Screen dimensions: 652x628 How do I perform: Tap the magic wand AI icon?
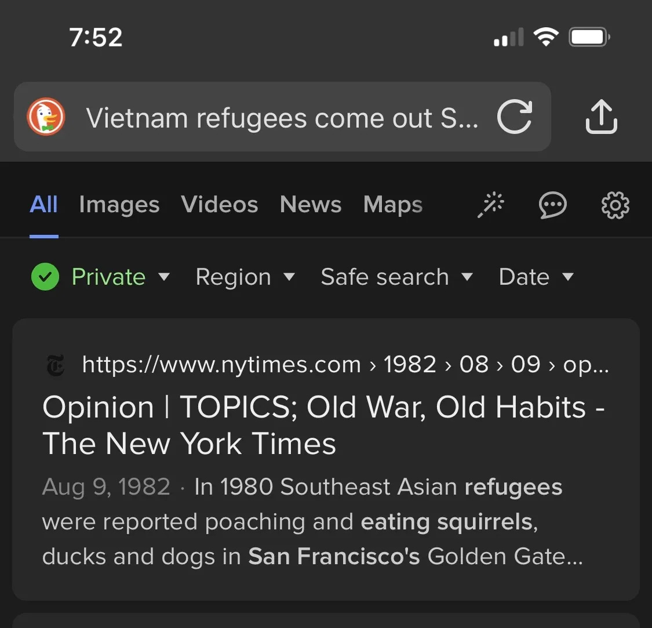click(491, 205)
